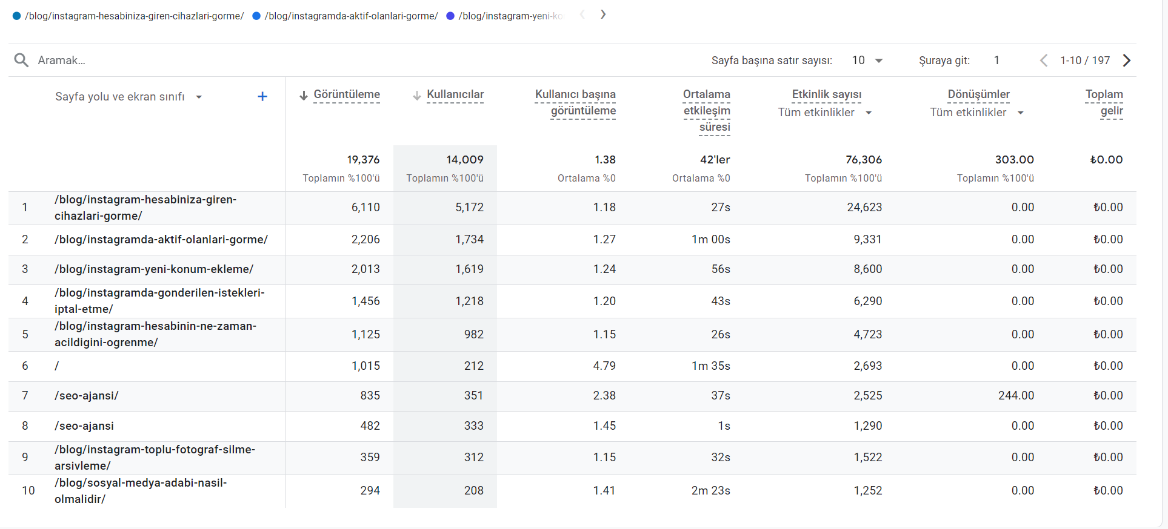Click the total conversions value 303.00

1014,160
